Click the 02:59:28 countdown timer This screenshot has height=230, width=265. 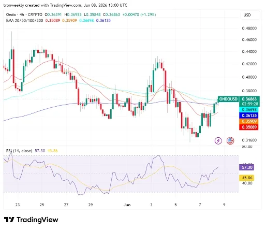coord(249,104)
